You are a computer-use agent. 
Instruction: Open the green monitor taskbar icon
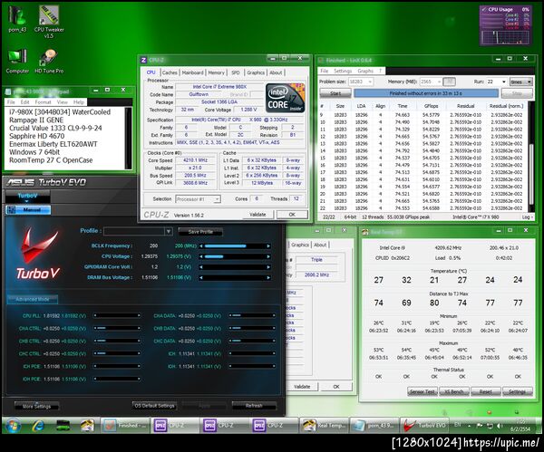pyautogui.click(x=63, y=426)
